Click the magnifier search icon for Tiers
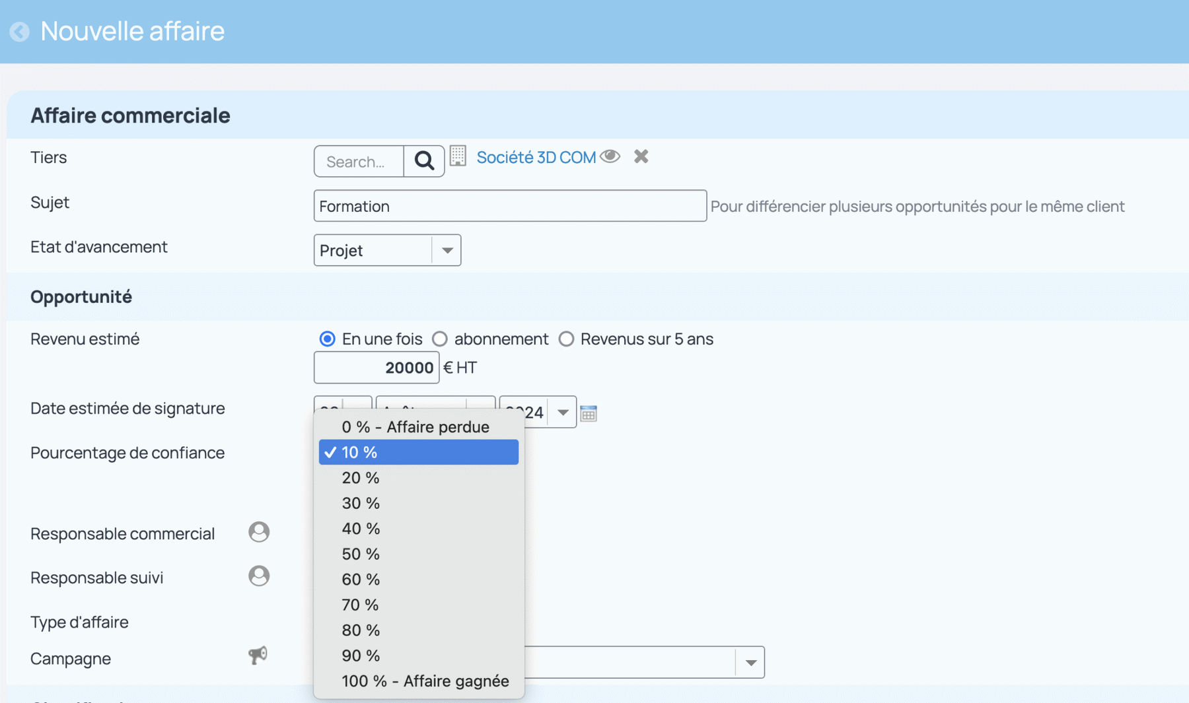 pos(424,161)
